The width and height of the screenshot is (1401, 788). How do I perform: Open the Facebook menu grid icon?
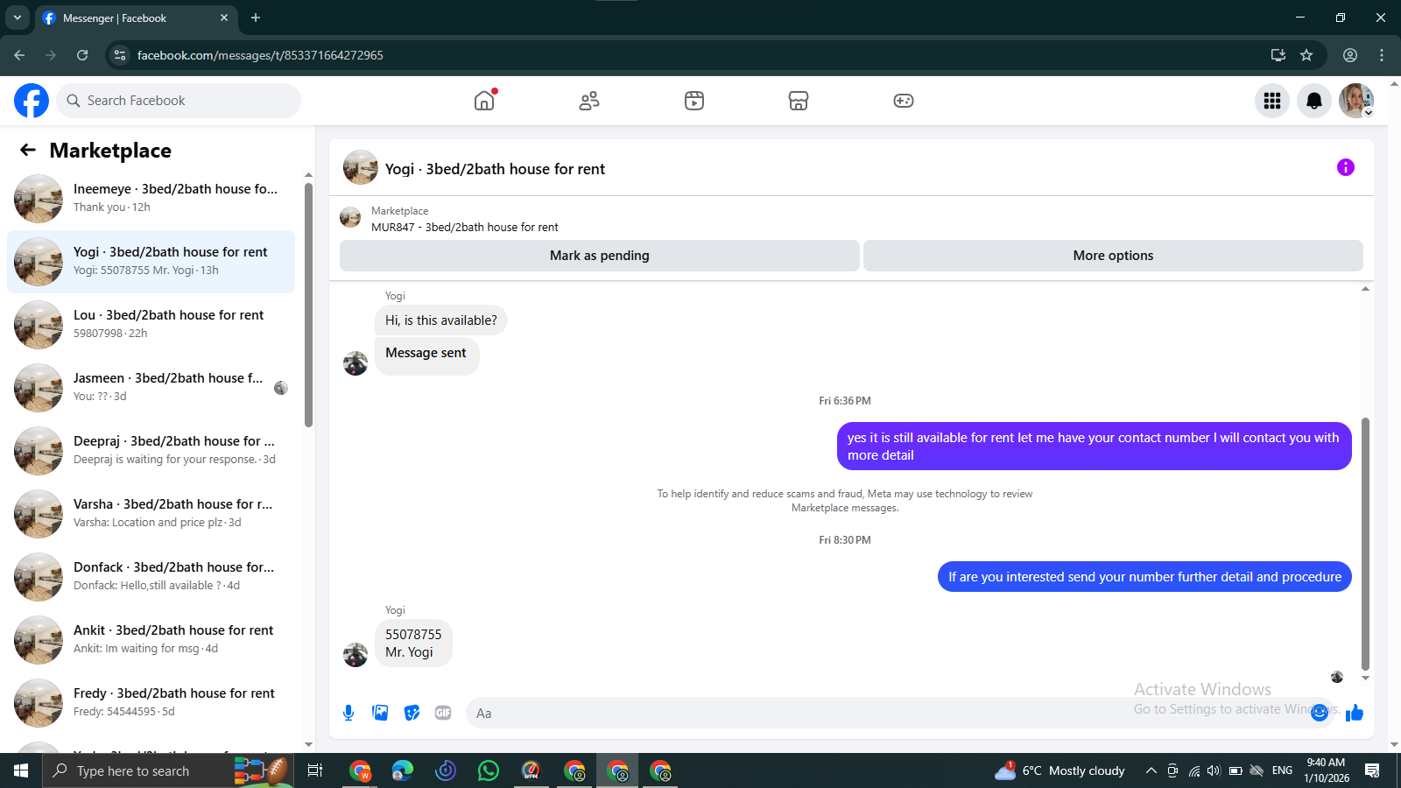pos(1272,101)
